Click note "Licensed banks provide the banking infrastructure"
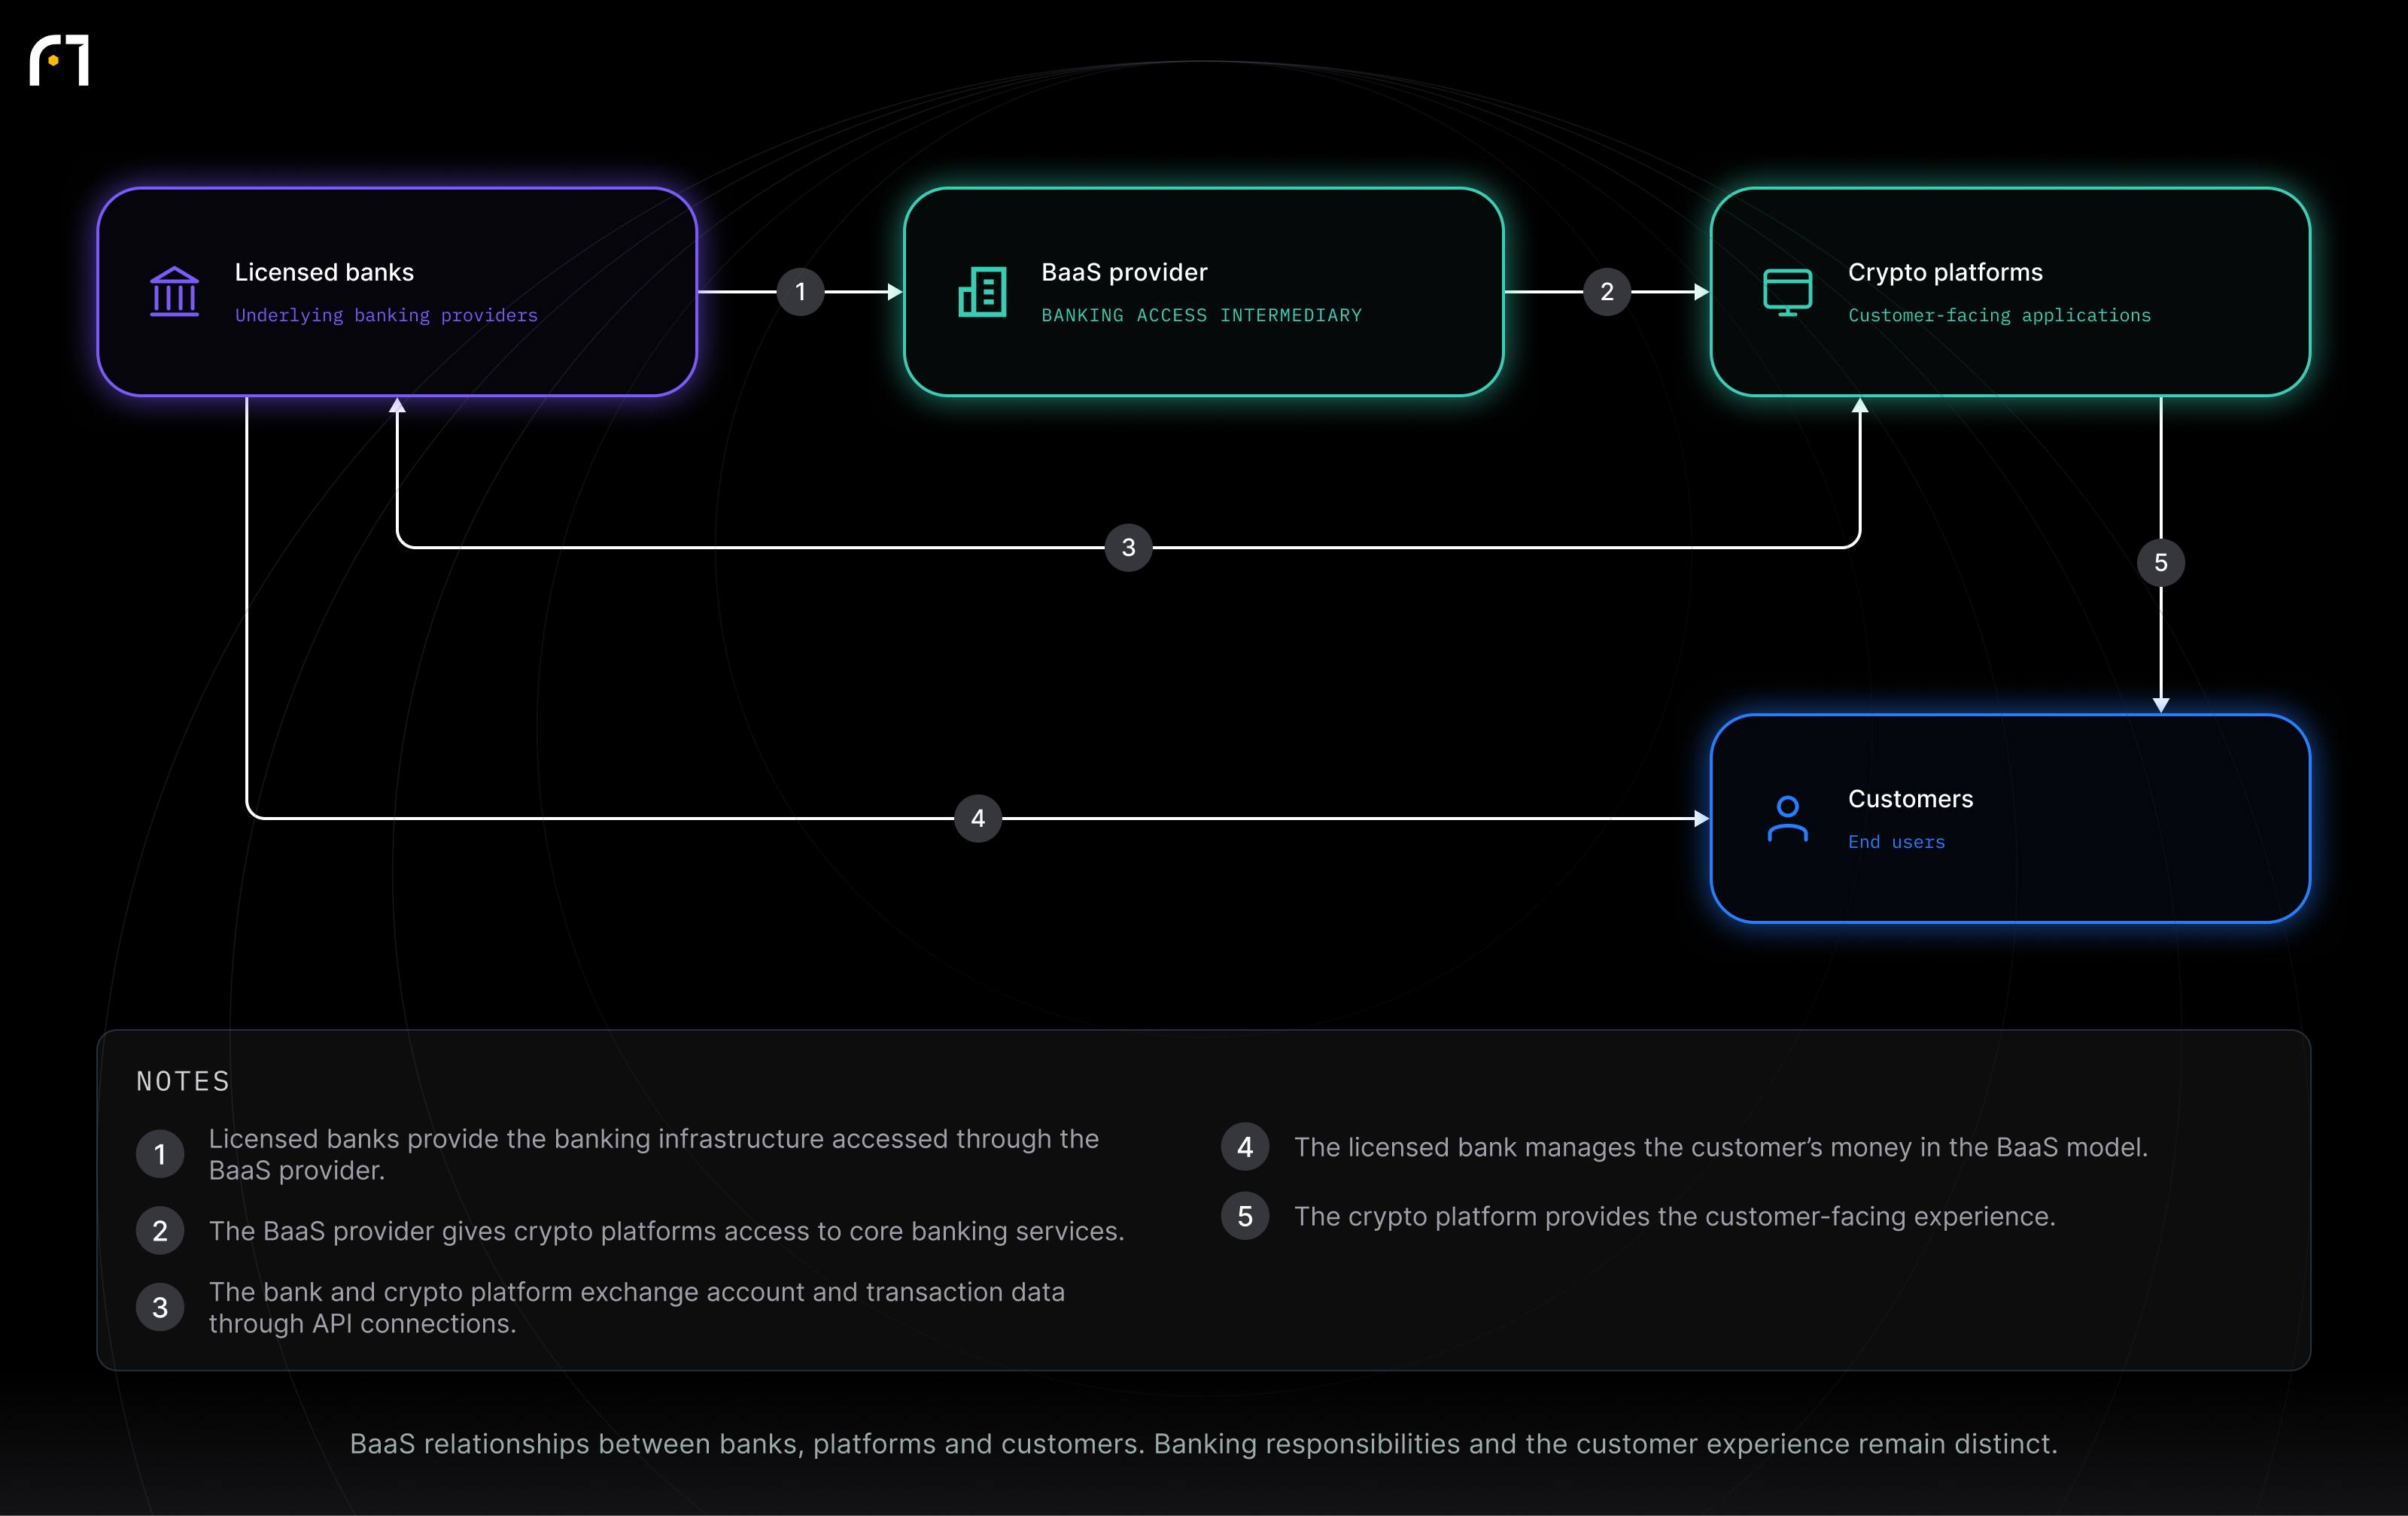 pos(654,1155)
